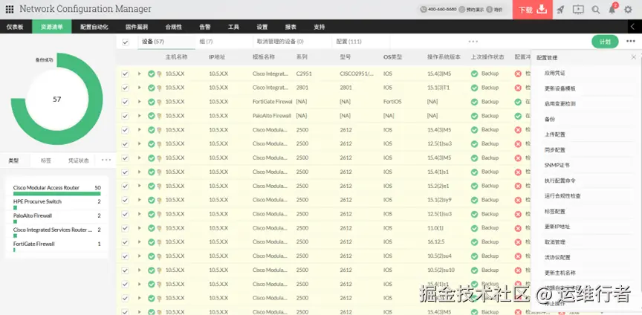
Task: Close the 配置管理 panel
Action: pyautogui.click(x=634, y=57)
